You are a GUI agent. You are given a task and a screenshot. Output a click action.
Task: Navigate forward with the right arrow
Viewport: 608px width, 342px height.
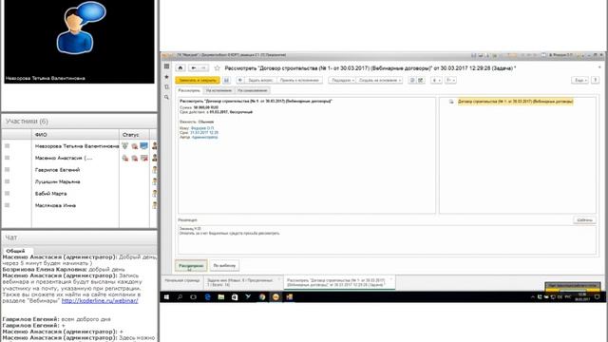coord(203,67)
